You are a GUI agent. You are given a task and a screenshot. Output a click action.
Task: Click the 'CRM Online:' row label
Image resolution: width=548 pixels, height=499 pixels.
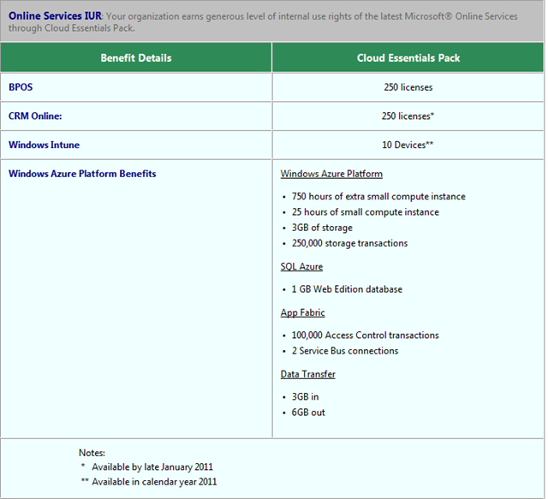[x=35, y=116]
